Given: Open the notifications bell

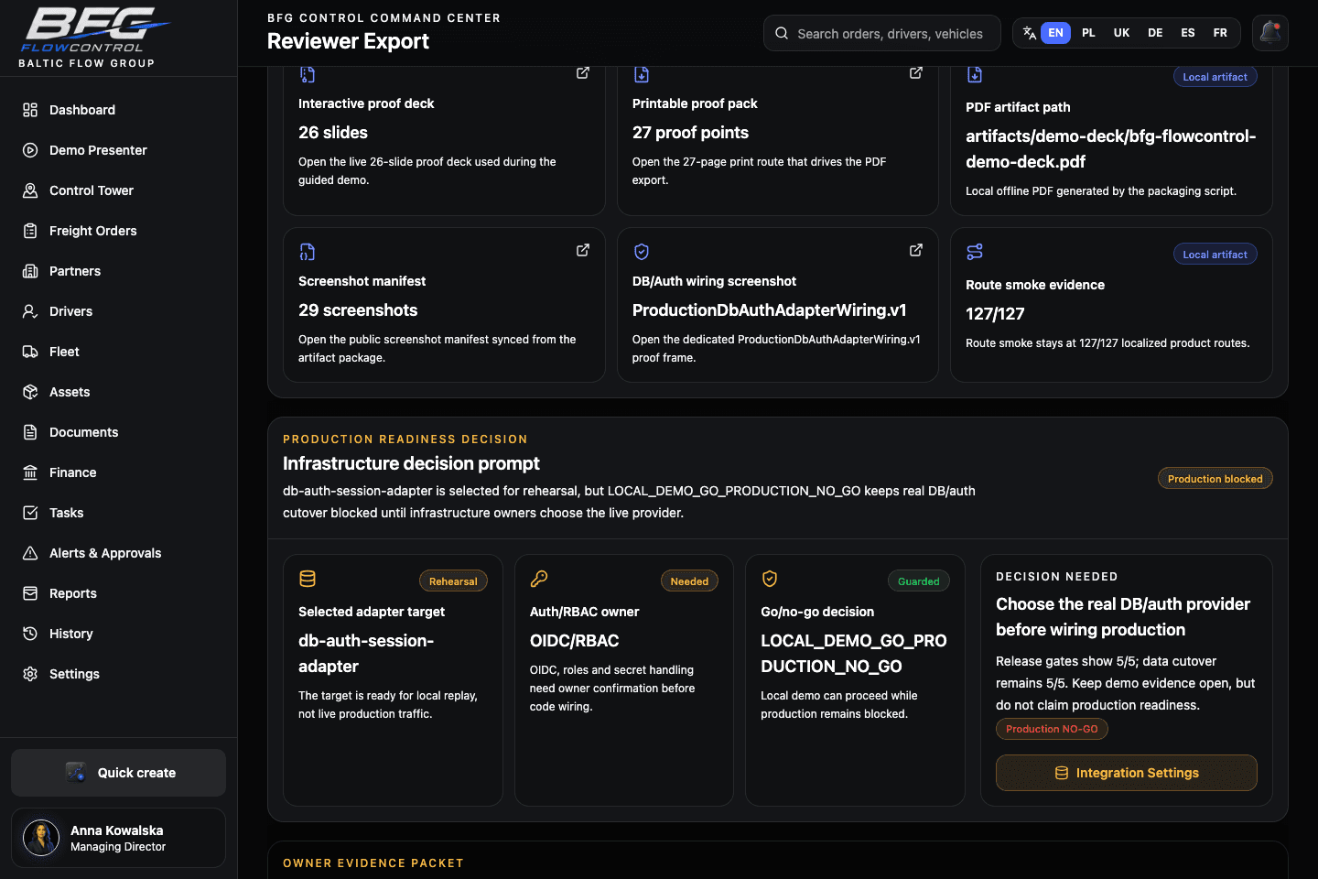Looking at the screenshot, I should 1270,33.
